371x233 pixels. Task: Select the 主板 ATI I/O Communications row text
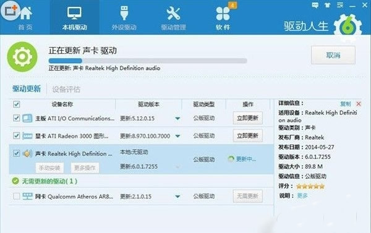tap(75, 118)
